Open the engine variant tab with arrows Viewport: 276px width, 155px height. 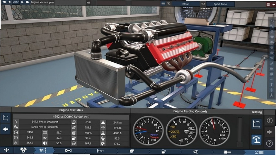(43, 150)
